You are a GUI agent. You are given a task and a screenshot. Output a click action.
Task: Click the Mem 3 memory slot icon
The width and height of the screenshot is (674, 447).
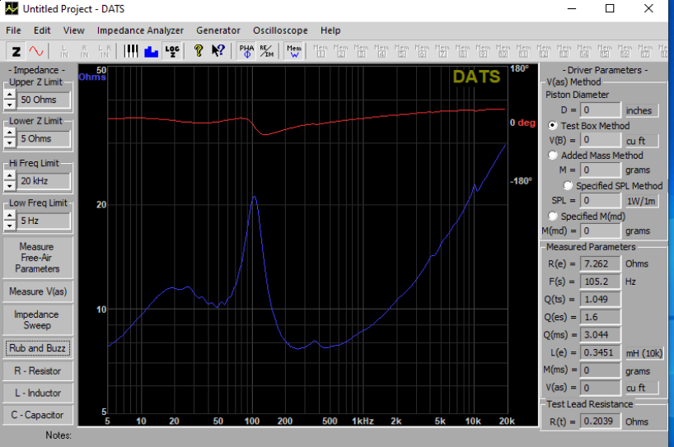tap(361, 52)
